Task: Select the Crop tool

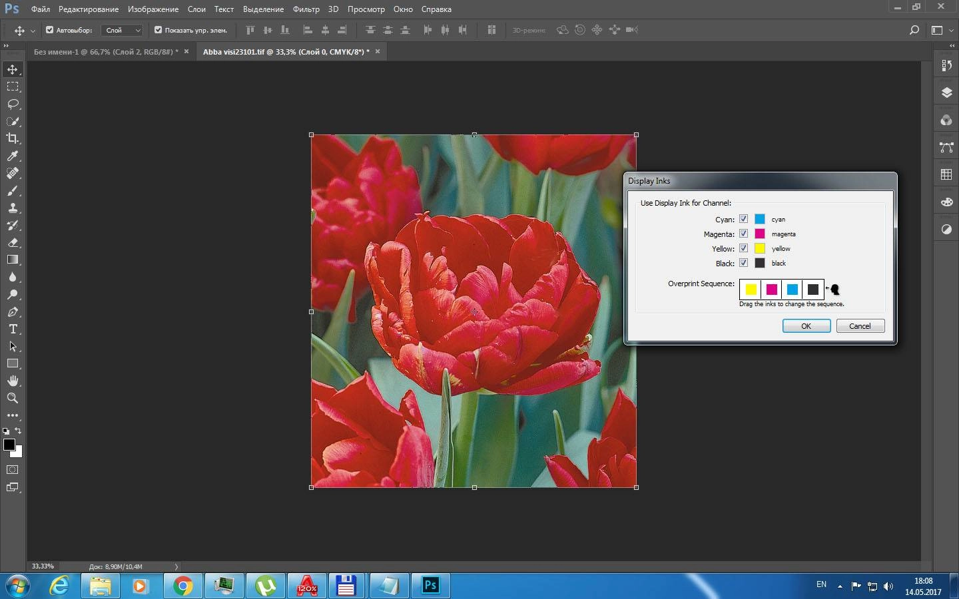Action: [x=13, y=138]
